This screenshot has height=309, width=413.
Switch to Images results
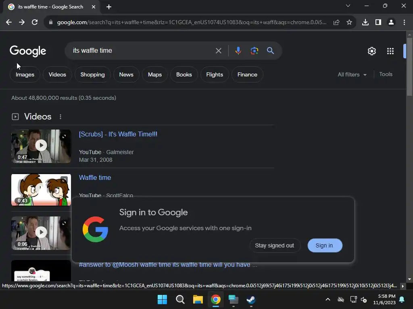25,74
